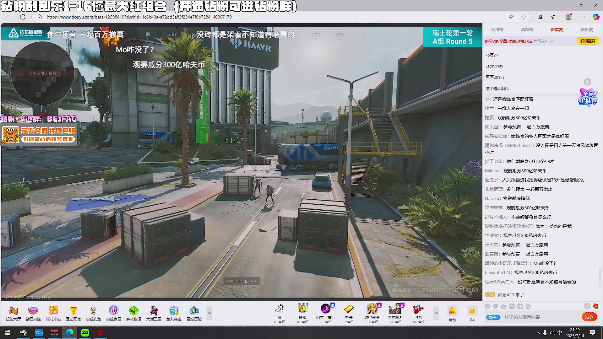Open emoji picker in chat toolbar
Image resolution: width=603 pixels, height=339 pixels.
pos(487,306)
